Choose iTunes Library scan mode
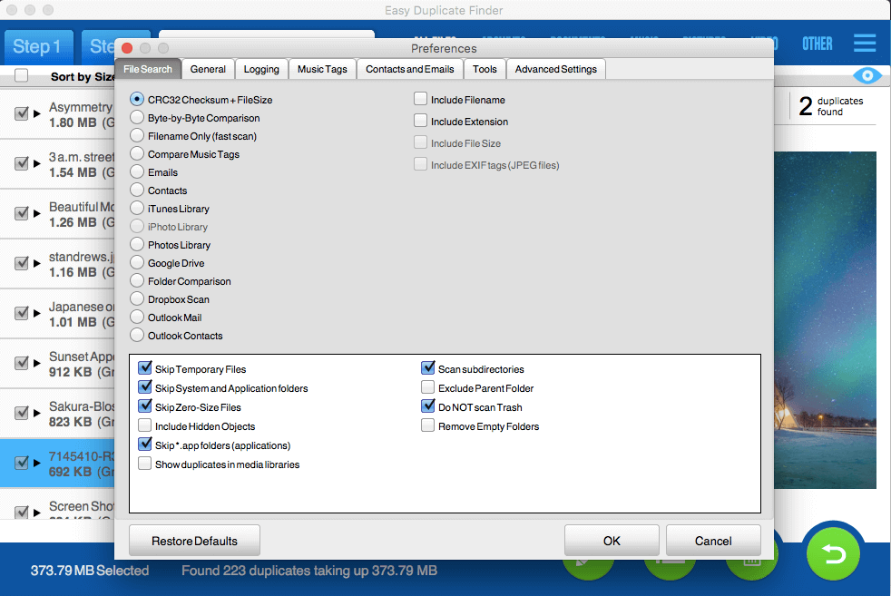Screen dimensions: 891x596 137,209
